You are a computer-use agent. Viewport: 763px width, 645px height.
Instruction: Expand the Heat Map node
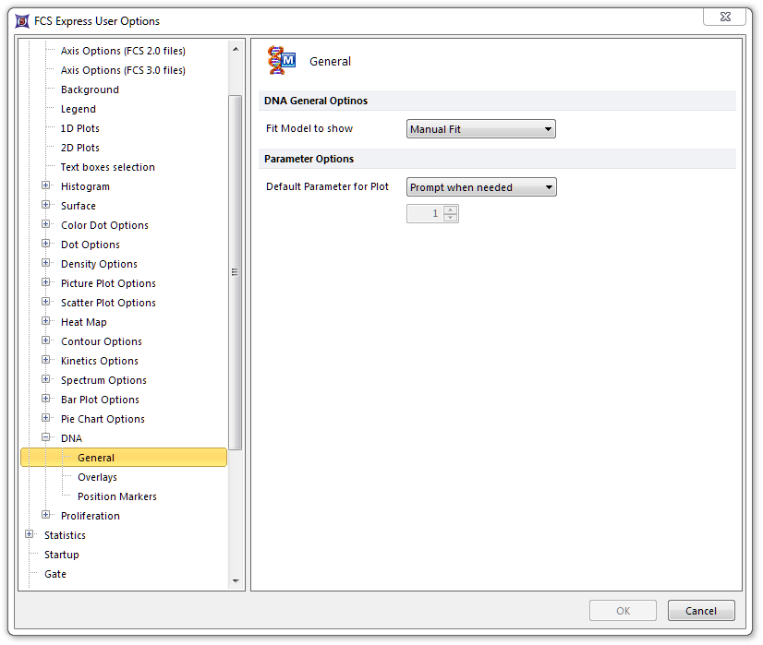pos(46,321)
